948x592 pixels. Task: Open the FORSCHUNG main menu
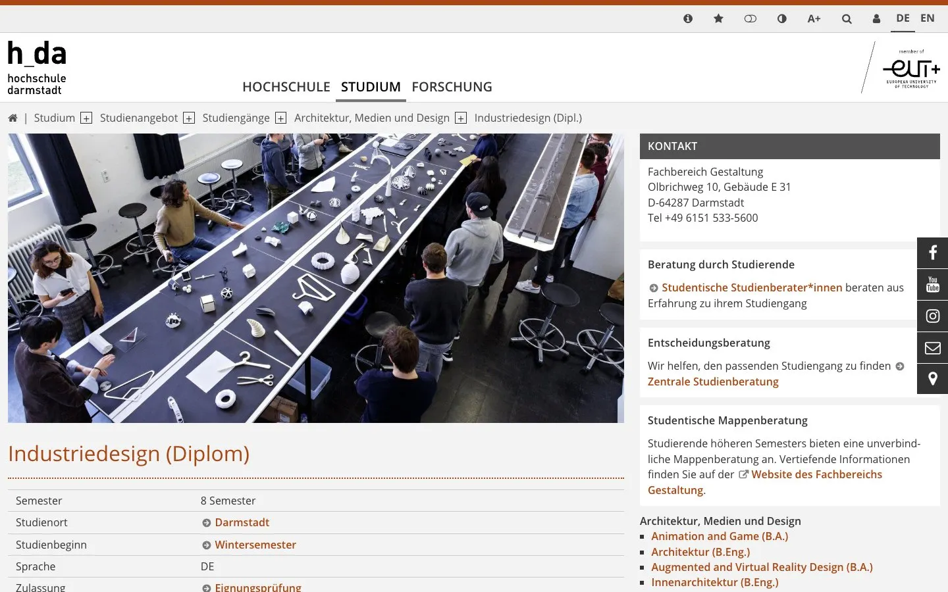452,87
